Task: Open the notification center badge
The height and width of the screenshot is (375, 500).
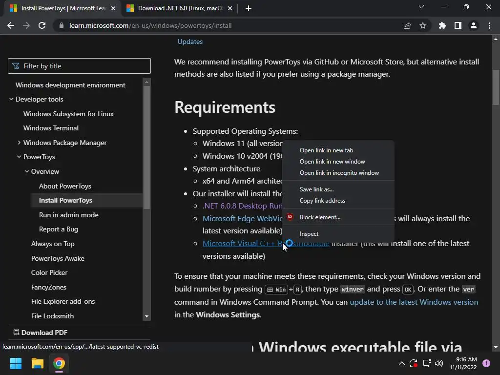Action: 486,363
